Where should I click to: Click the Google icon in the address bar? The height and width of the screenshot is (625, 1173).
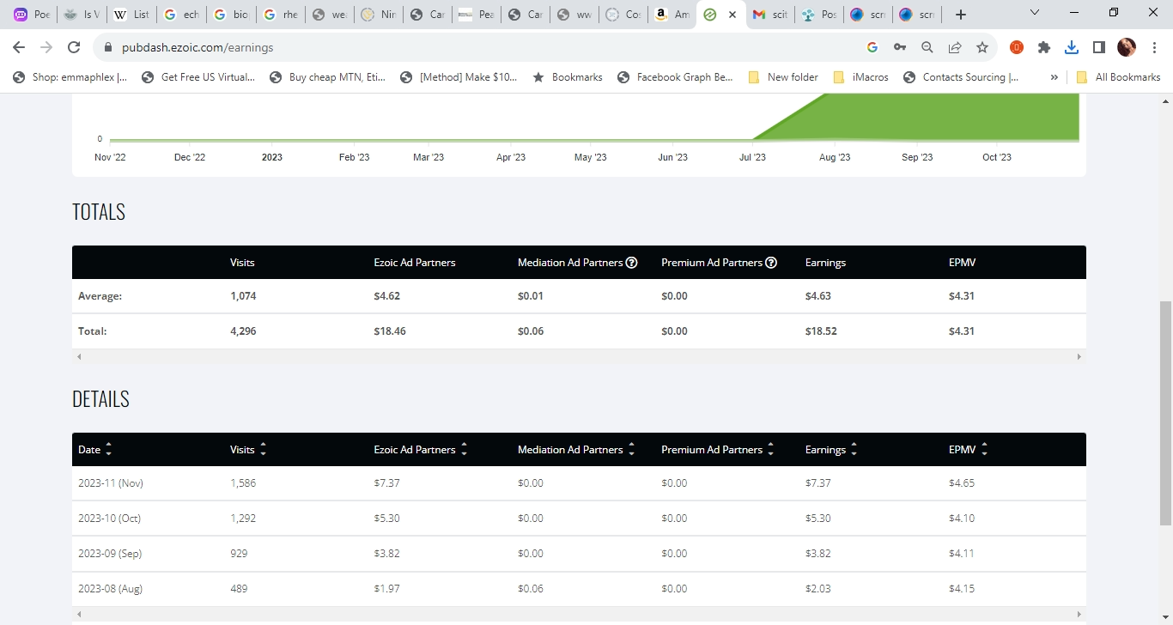(x=872, y=47)
